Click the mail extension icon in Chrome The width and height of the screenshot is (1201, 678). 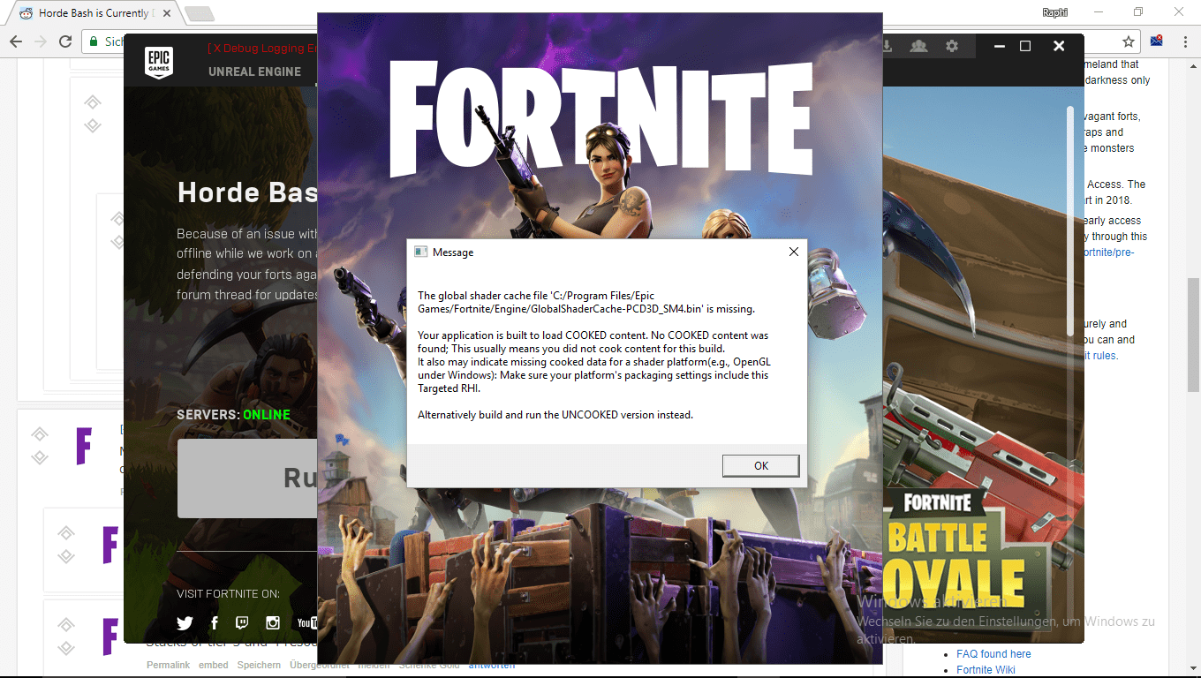[1156, 41]
